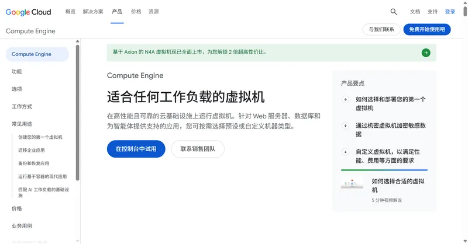
Task: Open the 概览 nav menu
Action: pyautogui.click(x=70, y=12)
